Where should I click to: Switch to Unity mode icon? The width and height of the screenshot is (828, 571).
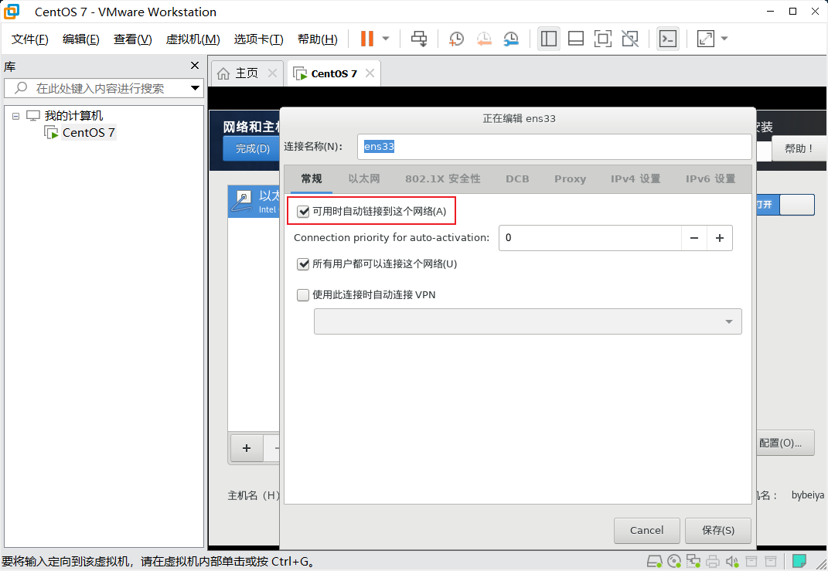630,39
